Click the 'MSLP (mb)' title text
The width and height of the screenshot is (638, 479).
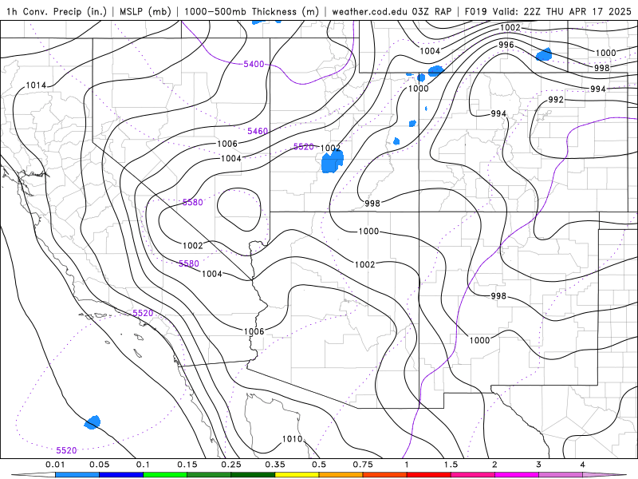[x=145, y=11]
